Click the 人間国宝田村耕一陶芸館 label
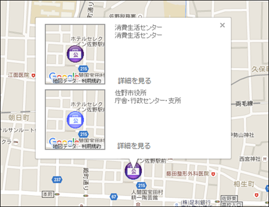269x207 pixels. tap(147, 195)
